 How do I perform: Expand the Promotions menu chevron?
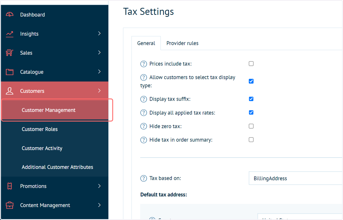tap(99, 186)
